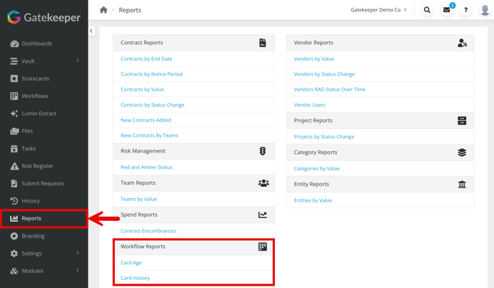Viewport: 494px width, 288px height.
Task: Click the Branding compass icon
Action: 14,236
